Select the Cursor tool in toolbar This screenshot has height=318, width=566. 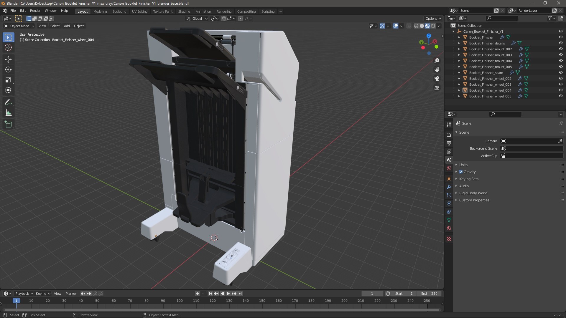click(8, 47)
